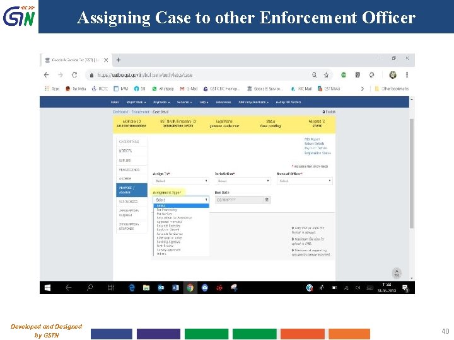
Task: Open the Apps bookmark shortcut
Action: pos(52,89)
